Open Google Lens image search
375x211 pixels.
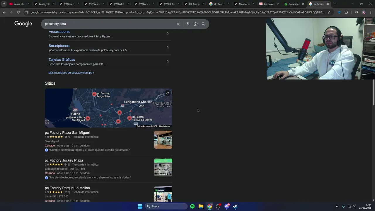click(196, 24)
